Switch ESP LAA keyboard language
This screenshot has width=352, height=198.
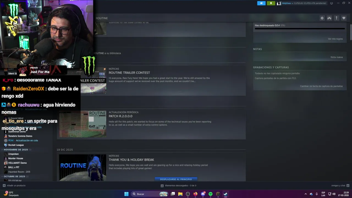point(323,194)
